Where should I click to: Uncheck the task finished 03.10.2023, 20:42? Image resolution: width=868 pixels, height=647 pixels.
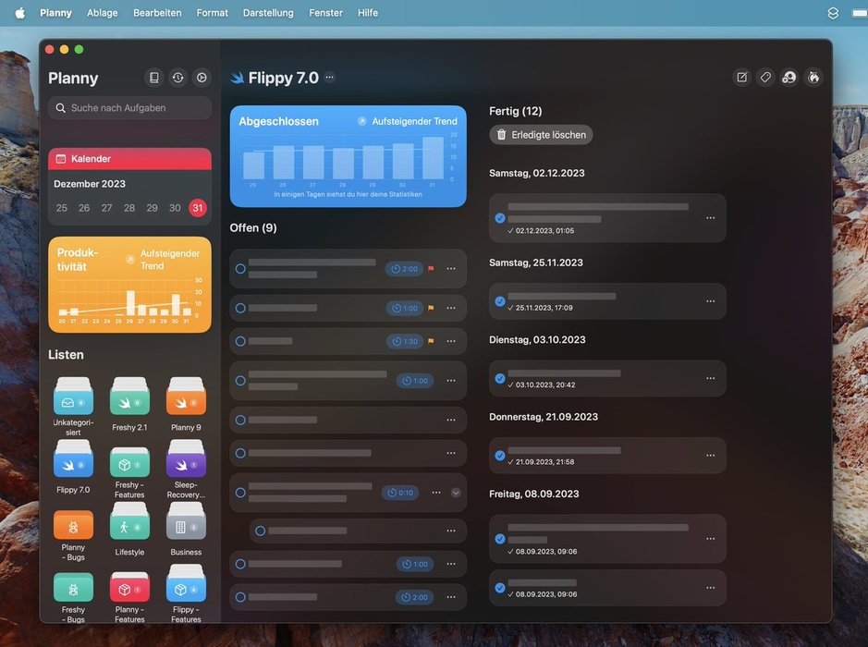pos(500,378)
